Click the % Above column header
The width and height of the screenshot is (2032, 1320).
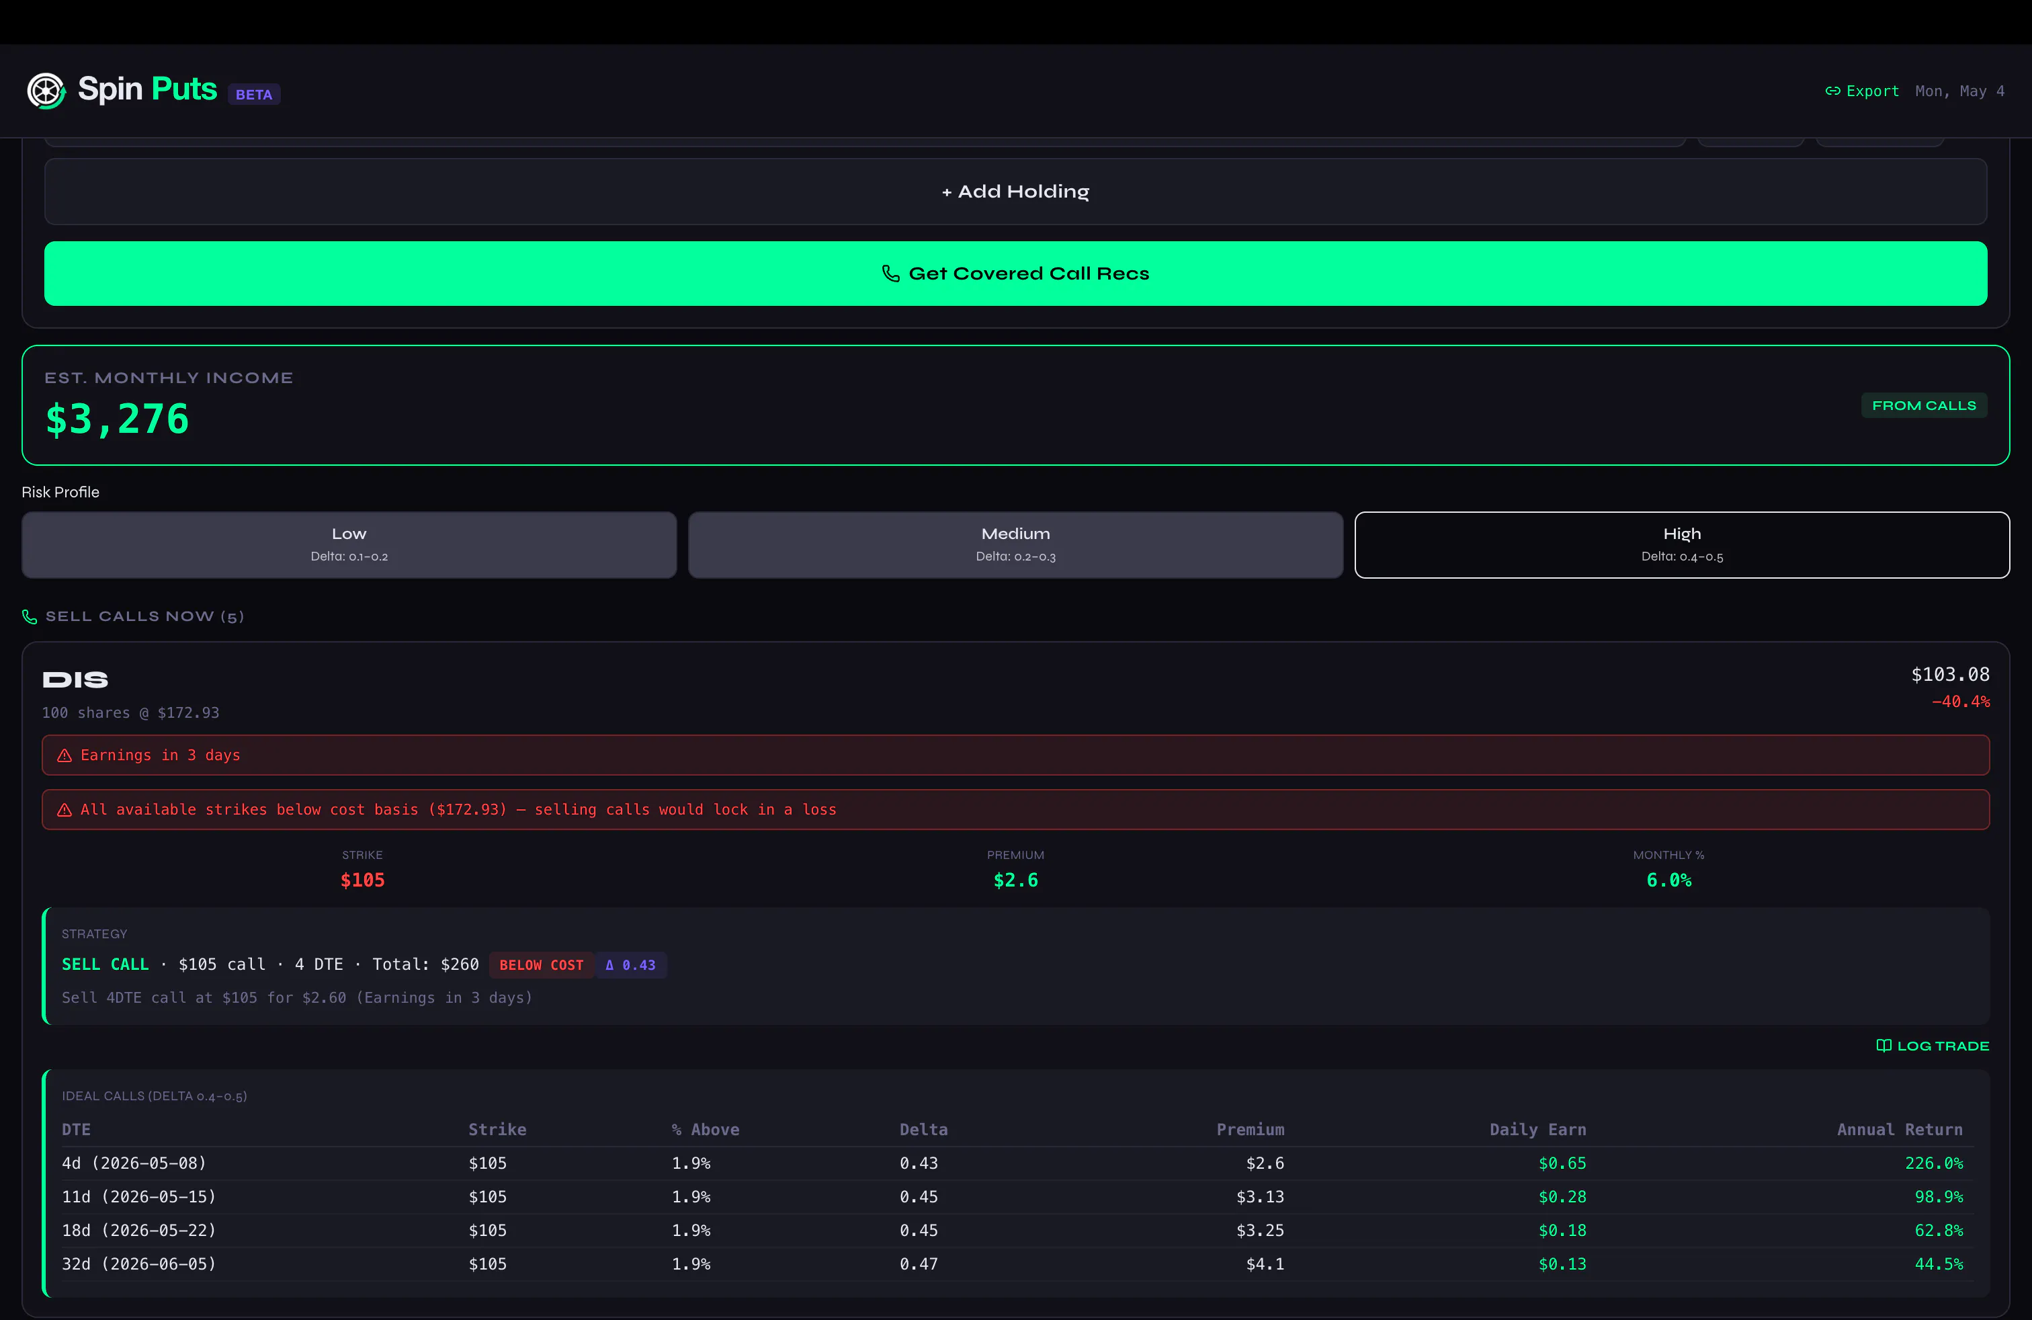[x=706, y=1130]
